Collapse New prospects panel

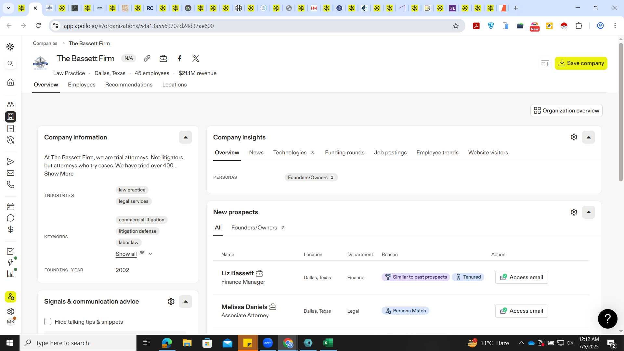click(x=589, y=212)
